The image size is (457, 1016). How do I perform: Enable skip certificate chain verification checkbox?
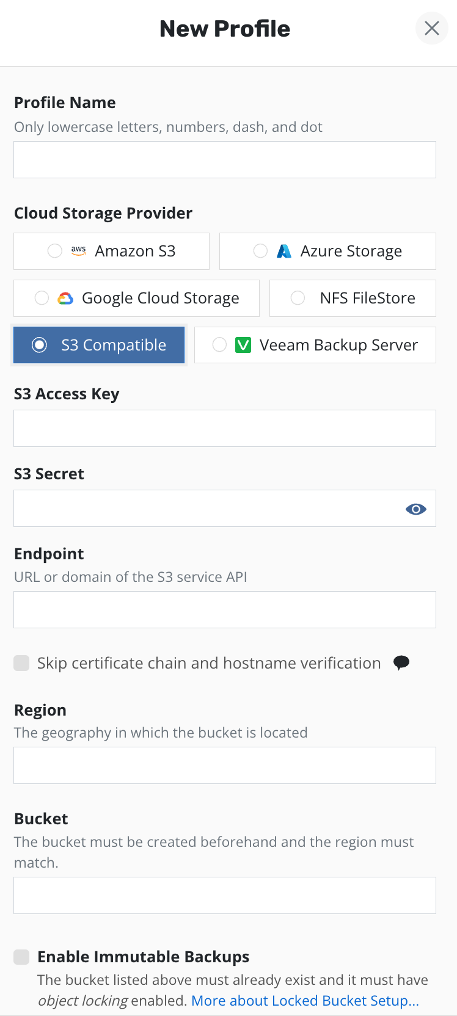click(x=22, y=663)
